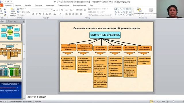Select the straight Line shape
Image resolution: width=184 pixels, height=103 pixels.
pos(118,9)
